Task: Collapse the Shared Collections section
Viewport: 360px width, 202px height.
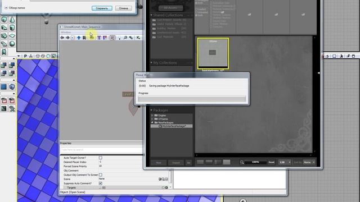Action: click(151, 15)
